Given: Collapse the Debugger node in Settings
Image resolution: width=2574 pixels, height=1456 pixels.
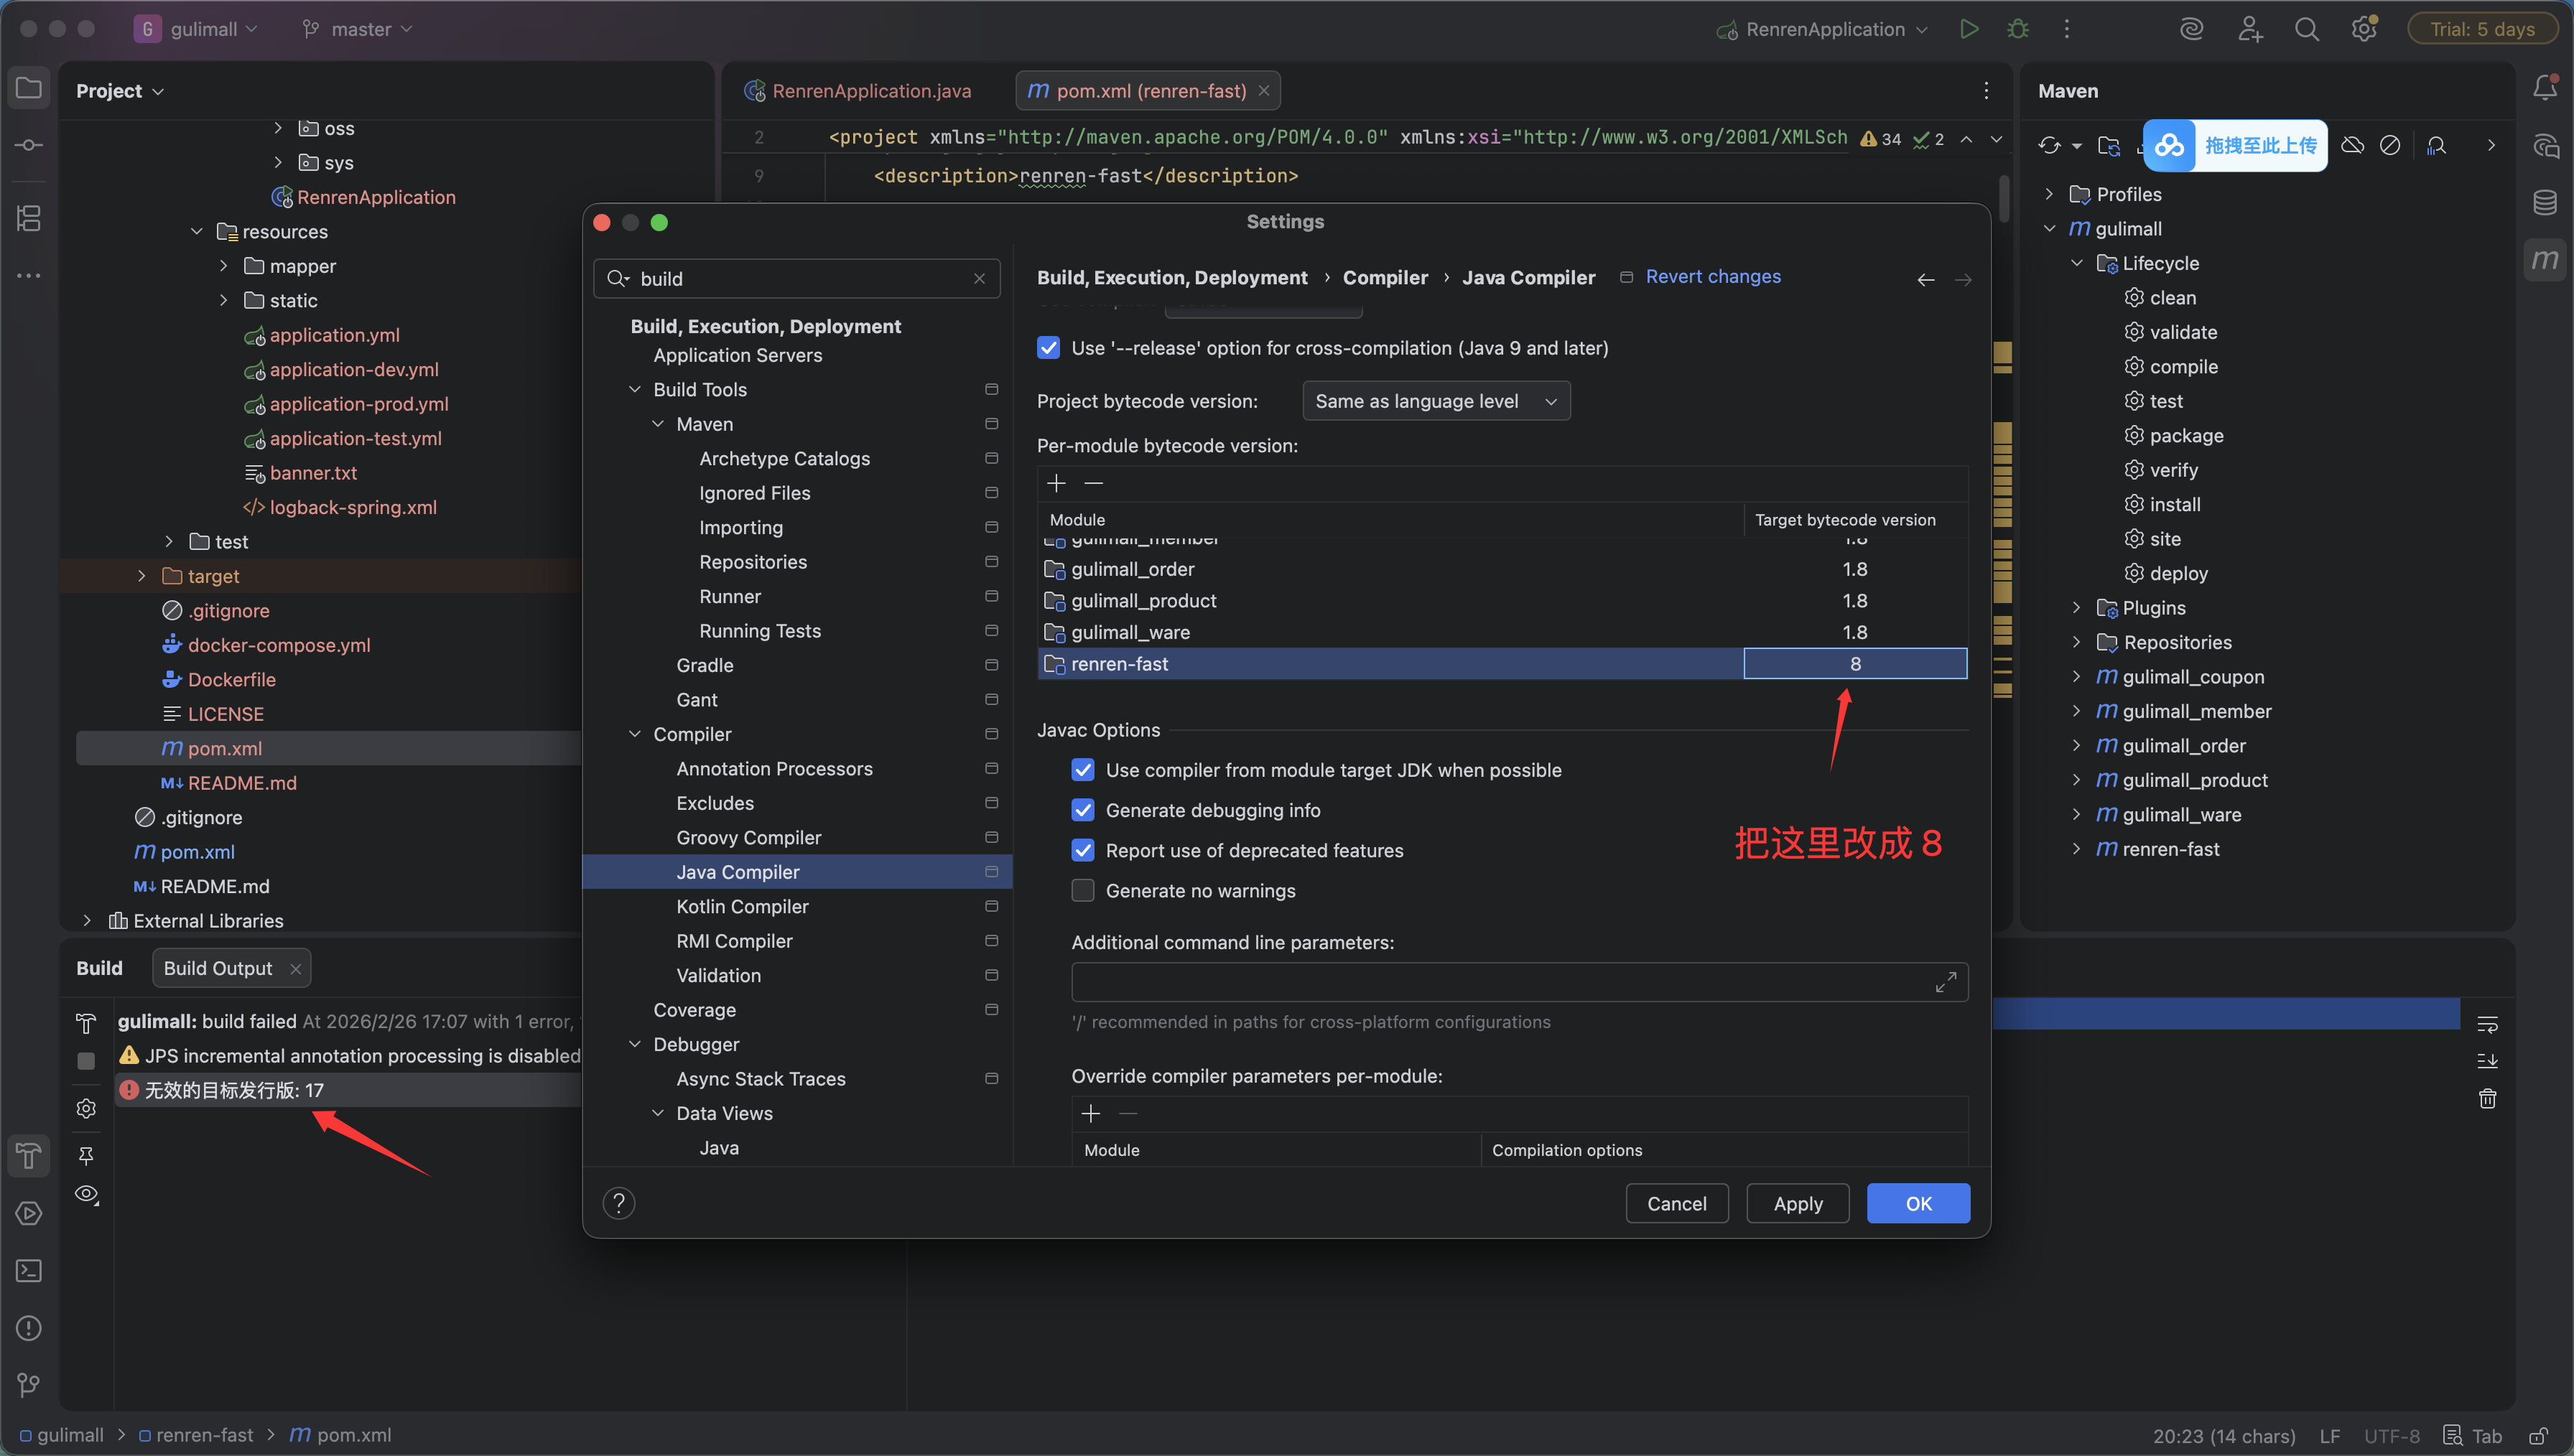Looking at the screenshot, I should [635, 1044].
